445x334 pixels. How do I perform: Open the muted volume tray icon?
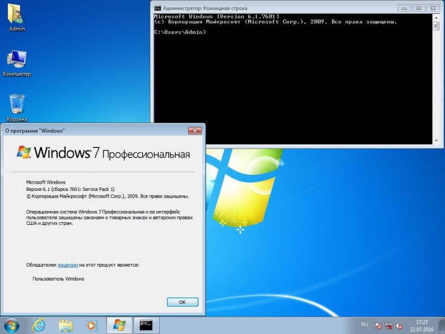coord(399,326)
